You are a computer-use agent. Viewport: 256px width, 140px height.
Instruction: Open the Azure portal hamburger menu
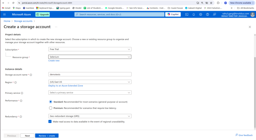point(4,14)
